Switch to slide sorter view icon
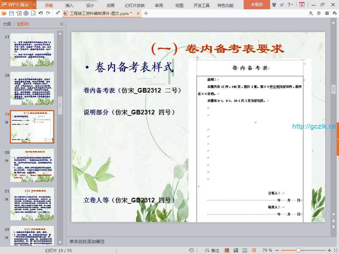339x254 pixels. click(x=236, y=250)
